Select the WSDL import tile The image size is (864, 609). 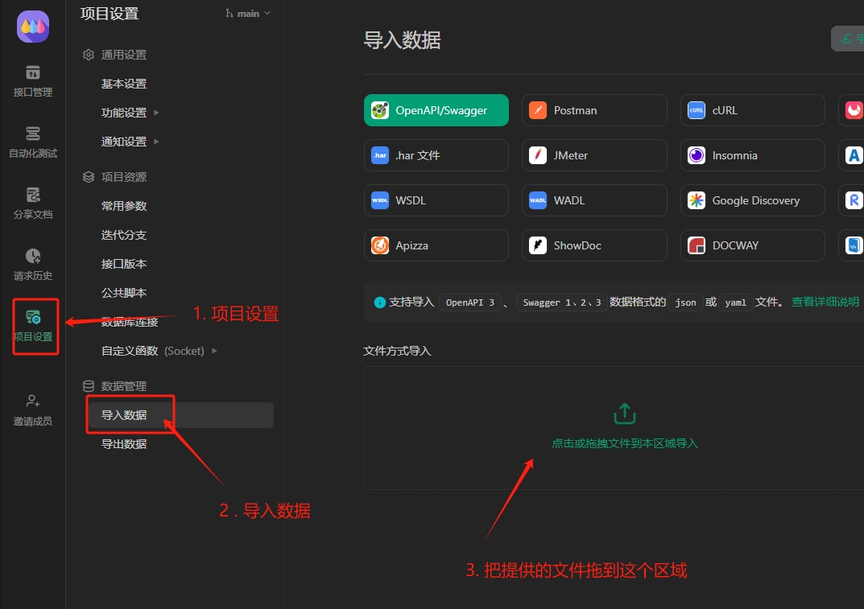[436, 200]
